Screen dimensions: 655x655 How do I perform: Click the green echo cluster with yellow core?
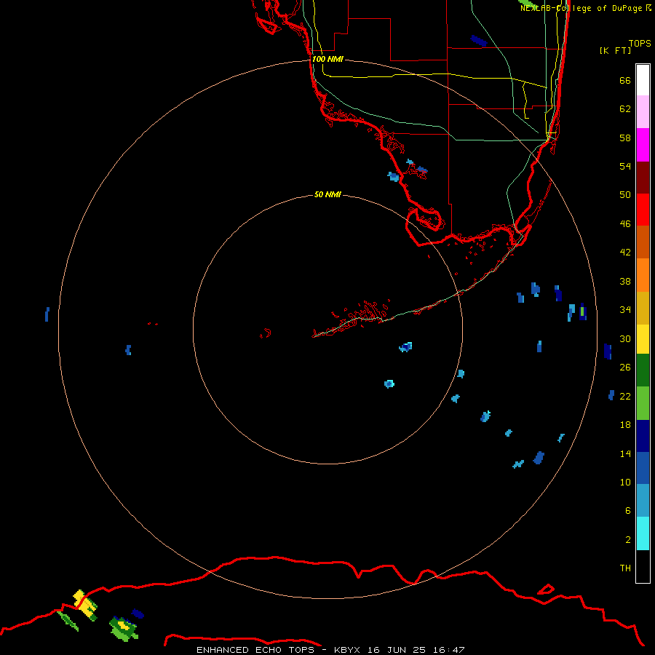pos(123,628)
